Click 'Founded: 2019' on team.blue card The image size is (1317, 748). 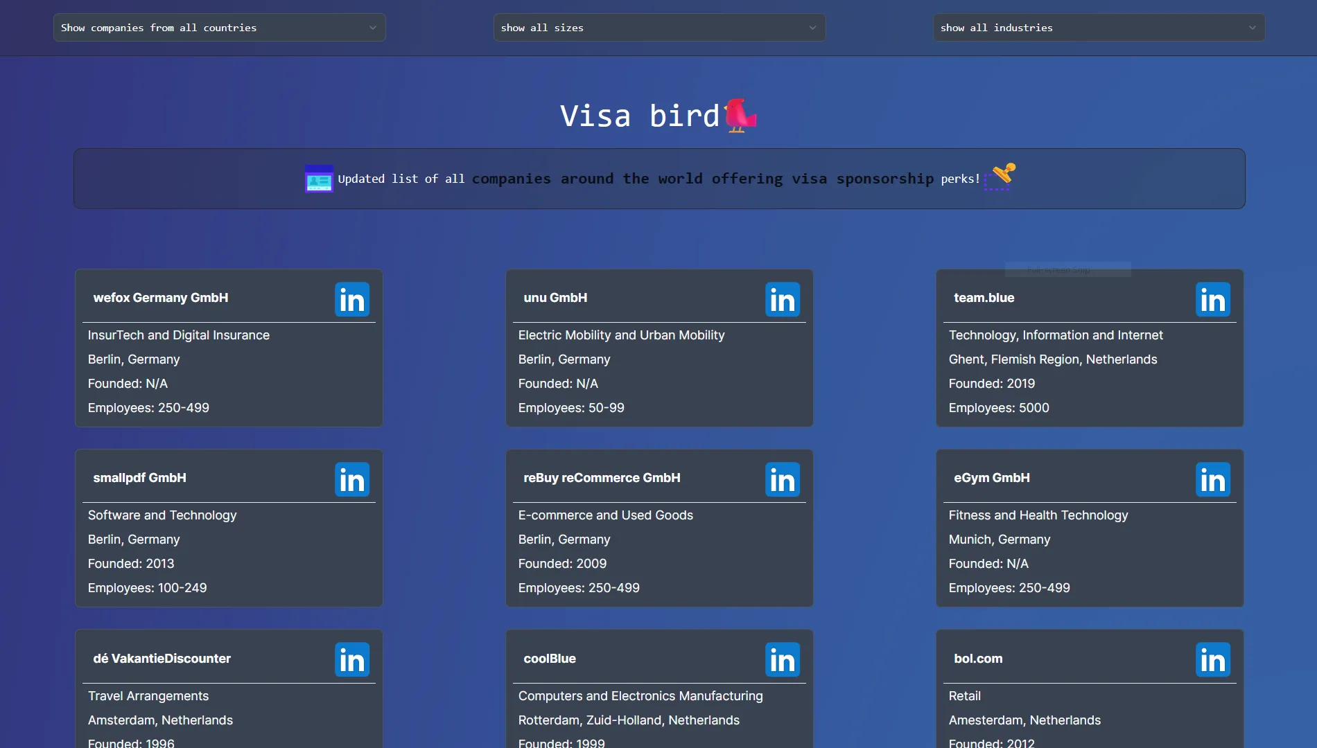click(992, 384)
